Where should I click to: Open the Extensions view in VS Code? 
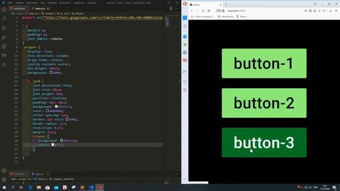click(x=4, y=46)
